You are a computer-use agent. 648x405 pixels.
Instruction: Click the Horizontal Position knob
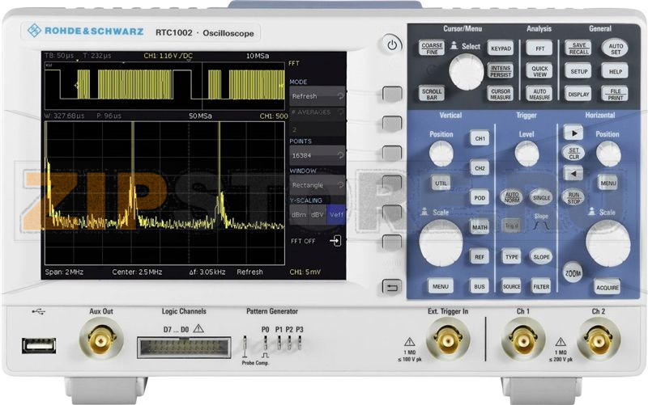point(608,154)
